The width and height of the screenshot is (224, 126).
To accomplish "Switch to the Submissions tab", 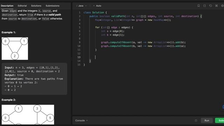I will point(52,6).
